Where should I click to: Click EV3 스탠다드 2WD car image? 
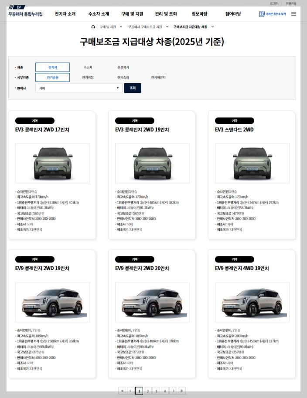pyautogui.click(x=252, y=163)
